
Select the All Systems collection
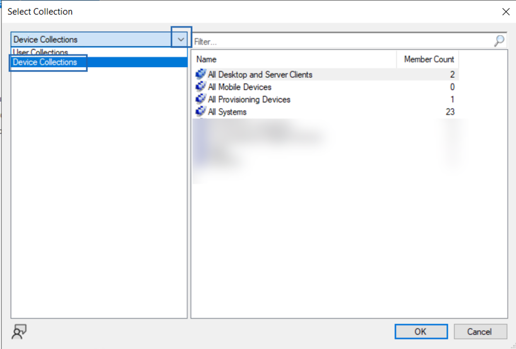(326, 112)
